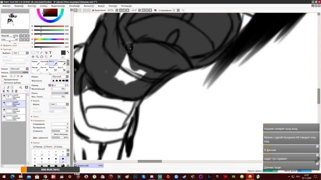Click the layer mask icon

[27, 87]
